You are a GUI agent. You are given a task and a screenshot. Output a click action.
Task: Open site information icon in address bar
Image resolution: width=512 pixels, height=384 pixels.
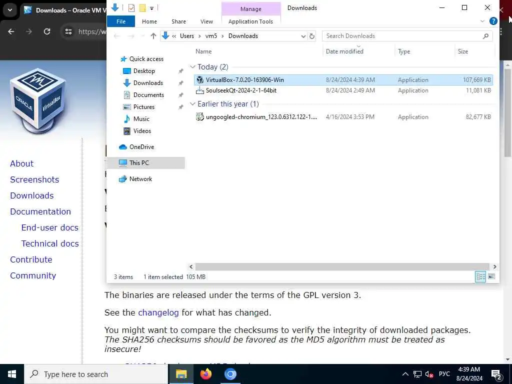[x=68, y=31]
